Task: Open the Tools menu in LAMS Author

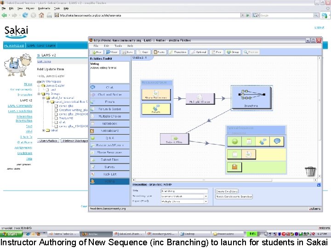Action: click(x=118, y=46)
